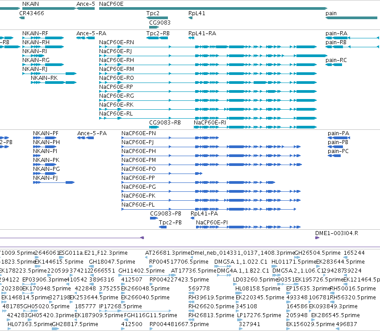Image resolution: width=380 pixels, height=331 pixels.
Task: Select protein CG9083-PB
Action: click(x=166, y=214)
